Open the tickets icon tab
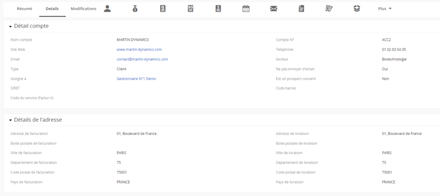The image size is (440, 196). (329, 9)
